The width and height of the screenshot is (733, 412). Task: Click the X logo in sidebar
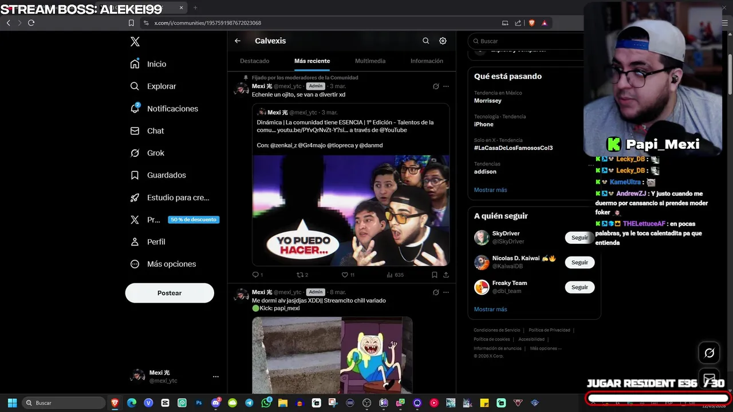tap(135, 42)
